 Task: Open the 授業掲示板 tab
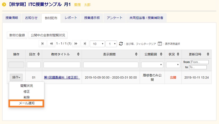point(92,18)
